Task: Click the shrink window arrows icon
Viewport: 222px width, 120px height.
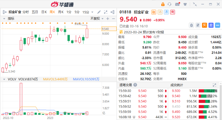Action: click(195, 4)
